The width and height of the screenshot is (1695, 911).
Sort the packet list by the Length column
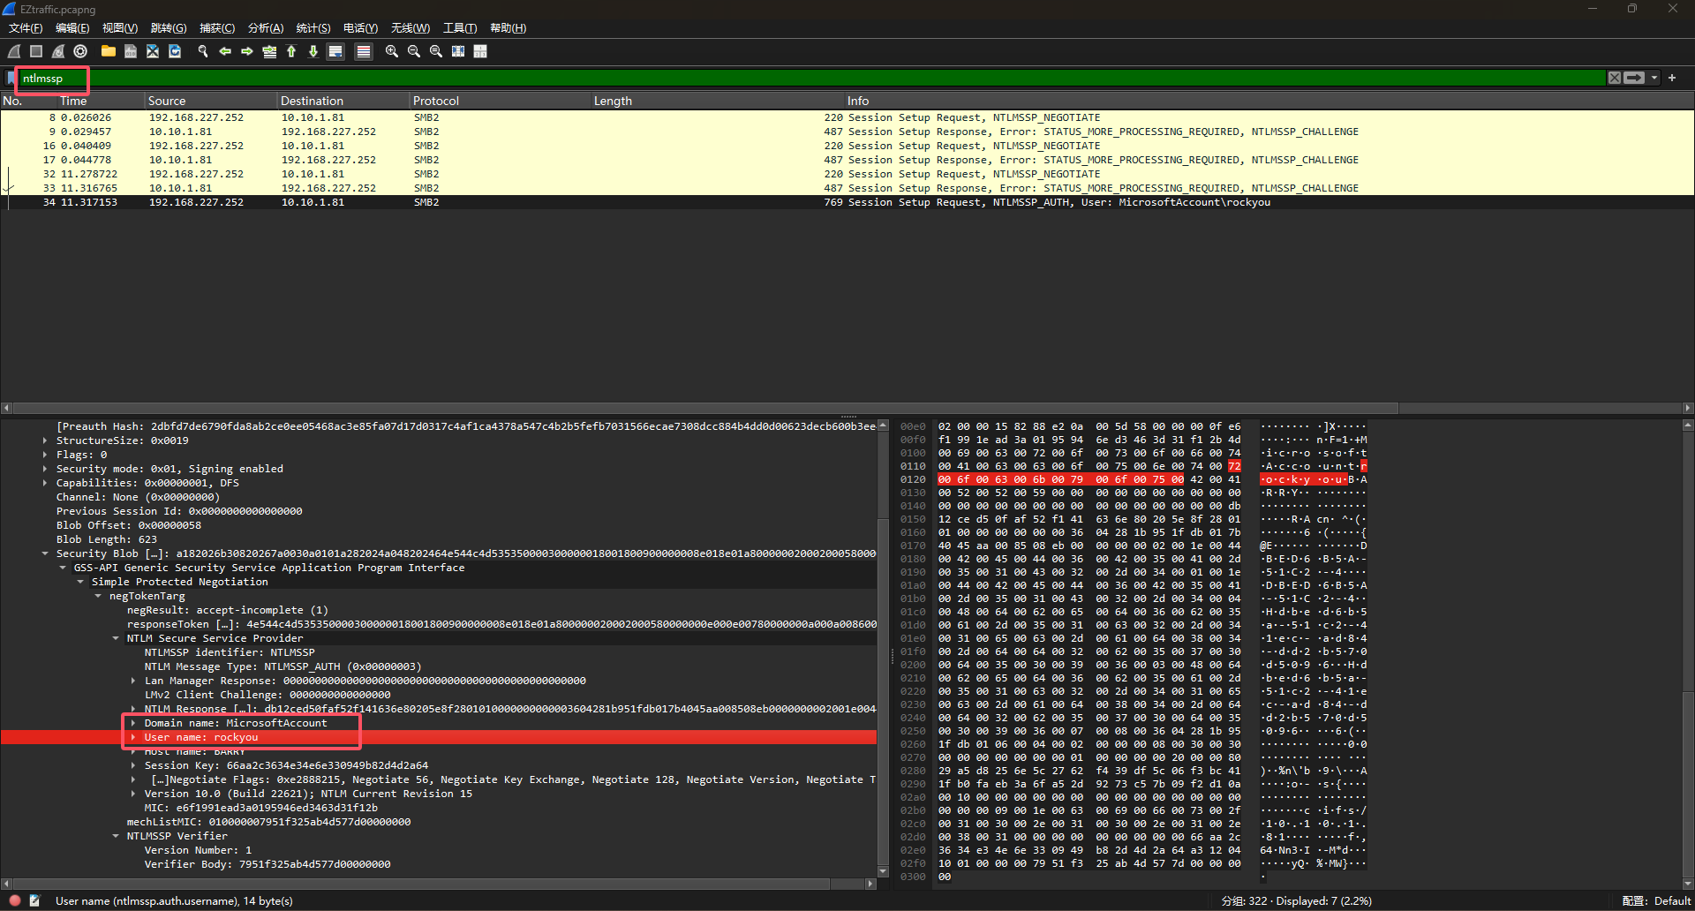(719, 101)
